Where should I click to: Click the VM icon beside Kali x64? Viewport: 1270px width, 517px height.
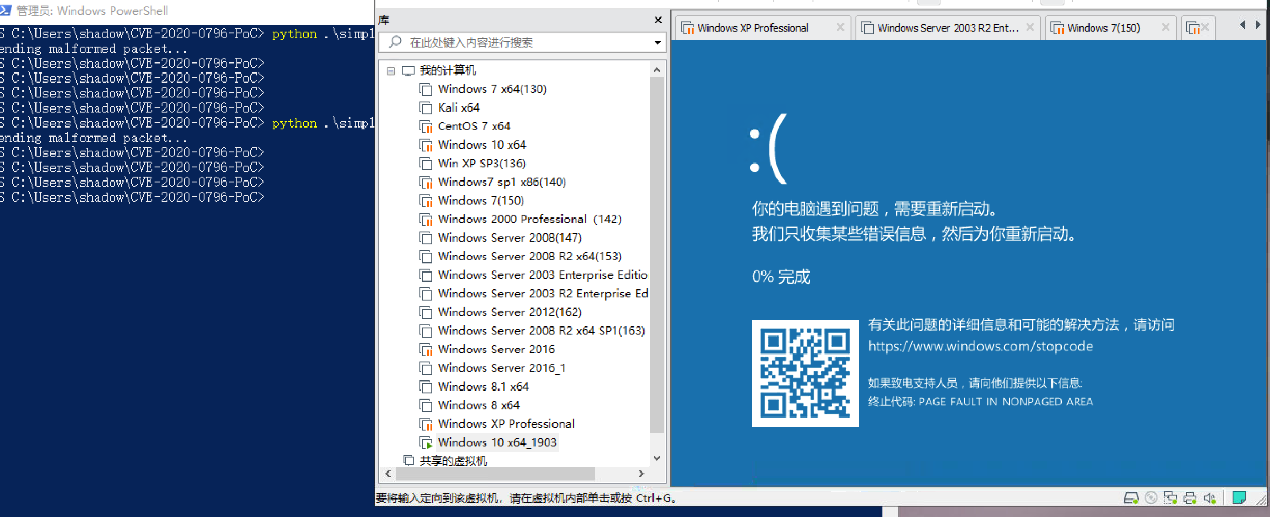(426, 108)
